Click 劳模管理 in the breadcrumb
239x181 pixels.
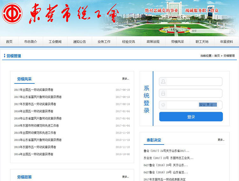click(229, 56)
